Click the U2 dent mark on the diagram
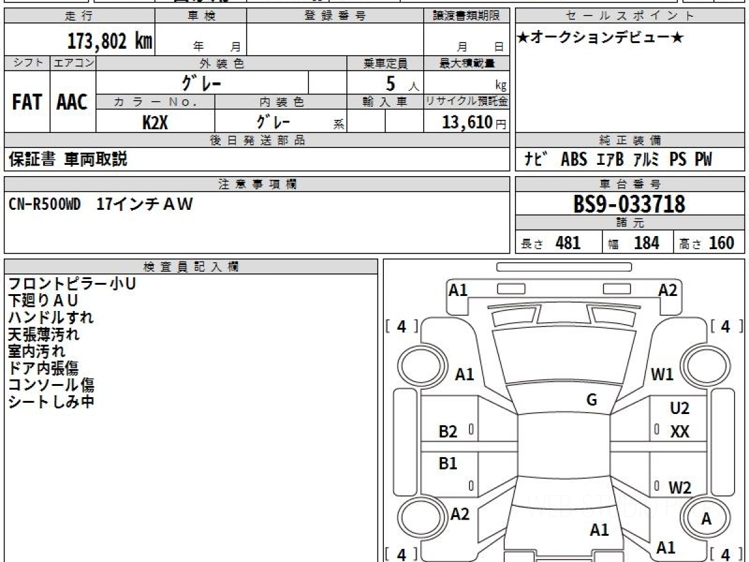The image size is (749, 562). [x=680, y=408]
